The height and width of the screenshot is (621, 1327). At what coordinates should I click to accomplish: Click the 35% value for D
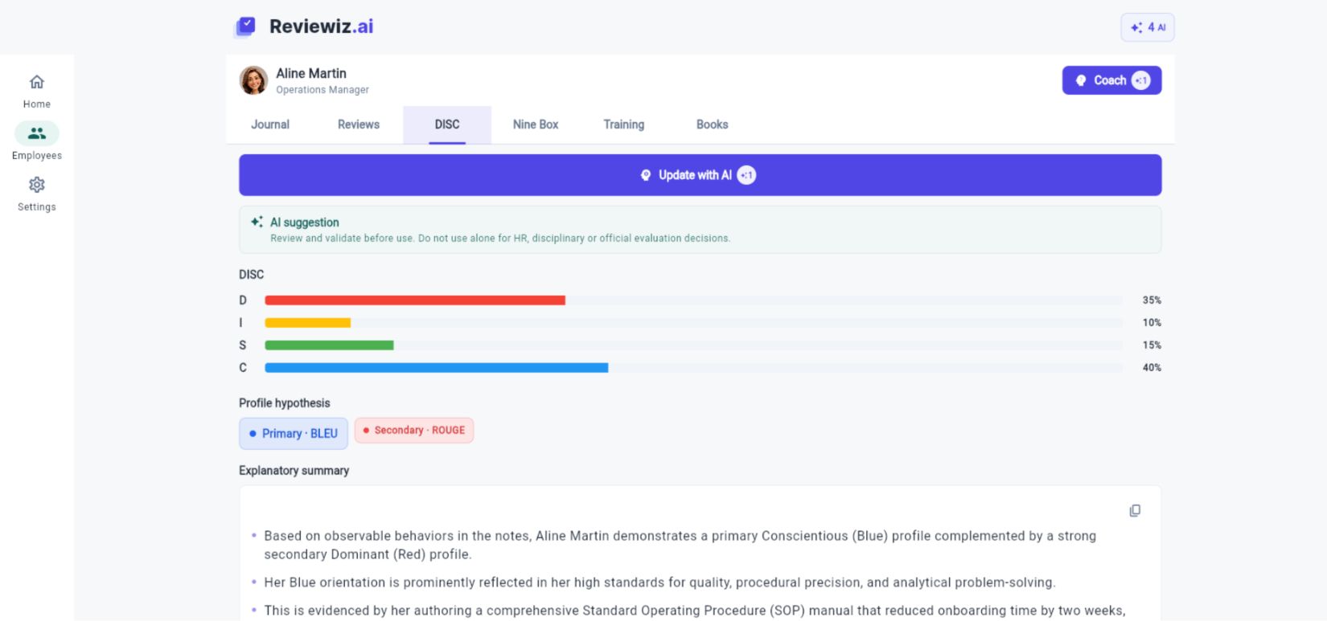tap(1152, 300)
